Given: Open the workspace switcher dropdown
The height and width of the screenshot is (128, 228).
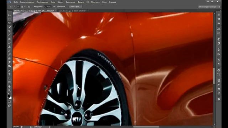Looking at the screenshot, I should (x=209, y=7).
